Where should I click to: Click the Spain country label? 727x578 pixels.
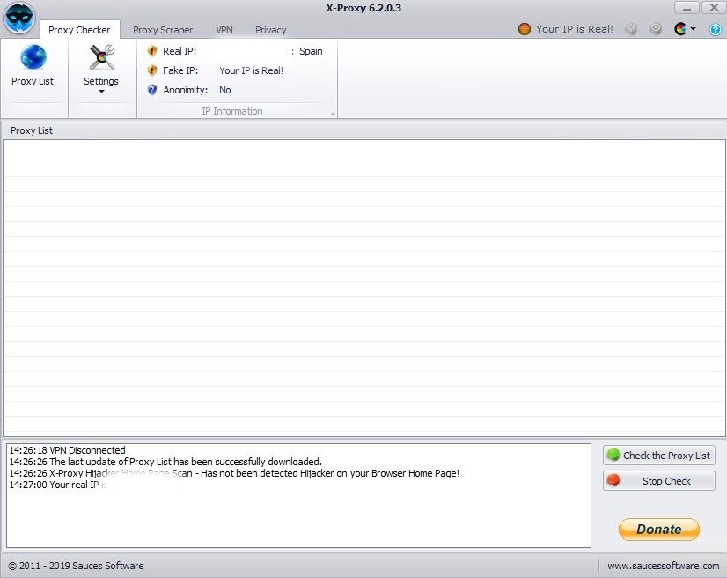pos(311,51)
